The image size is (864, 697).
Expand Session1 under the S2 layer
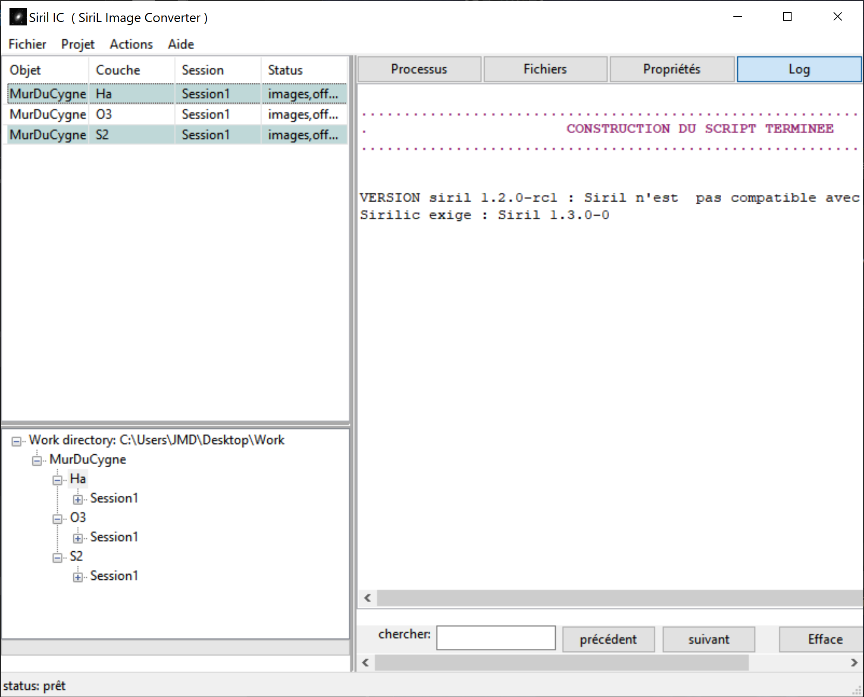coord(78,577)
